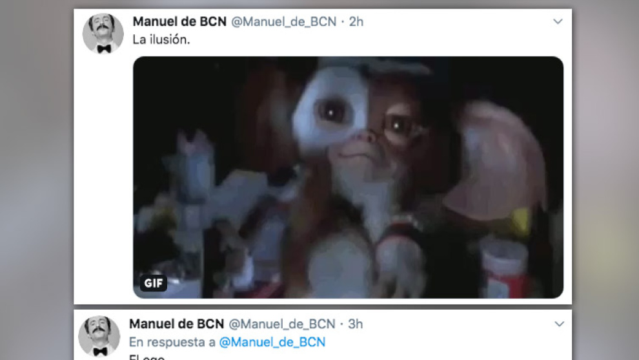Open the profile avatar on the 2h tweet
639x360 pixels.
click(x=103, y=34)
